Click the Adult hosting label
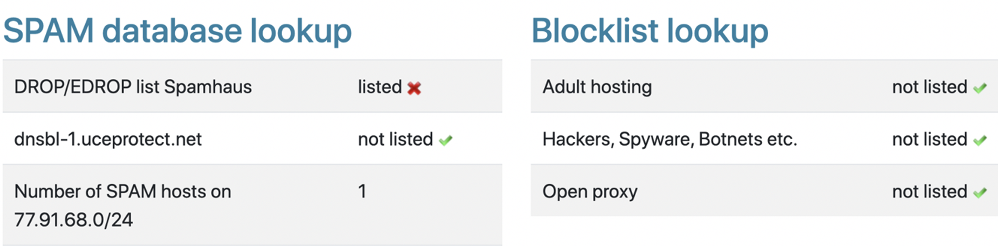This screenshot has width=998, height=246. [x=597, y=87]
